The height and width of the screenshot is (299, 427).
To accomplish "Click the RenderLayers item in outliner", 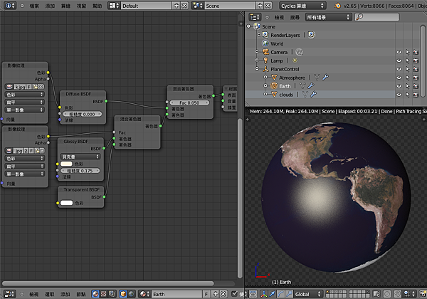I will click(x=285, y=35).
